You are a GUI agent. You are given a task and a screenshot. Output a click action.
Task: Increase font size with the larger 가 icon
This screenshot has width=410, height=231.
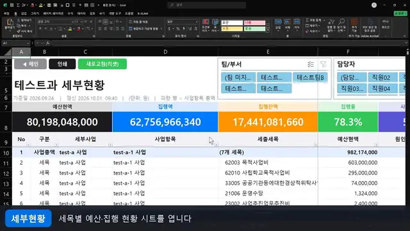coord(85,22)
